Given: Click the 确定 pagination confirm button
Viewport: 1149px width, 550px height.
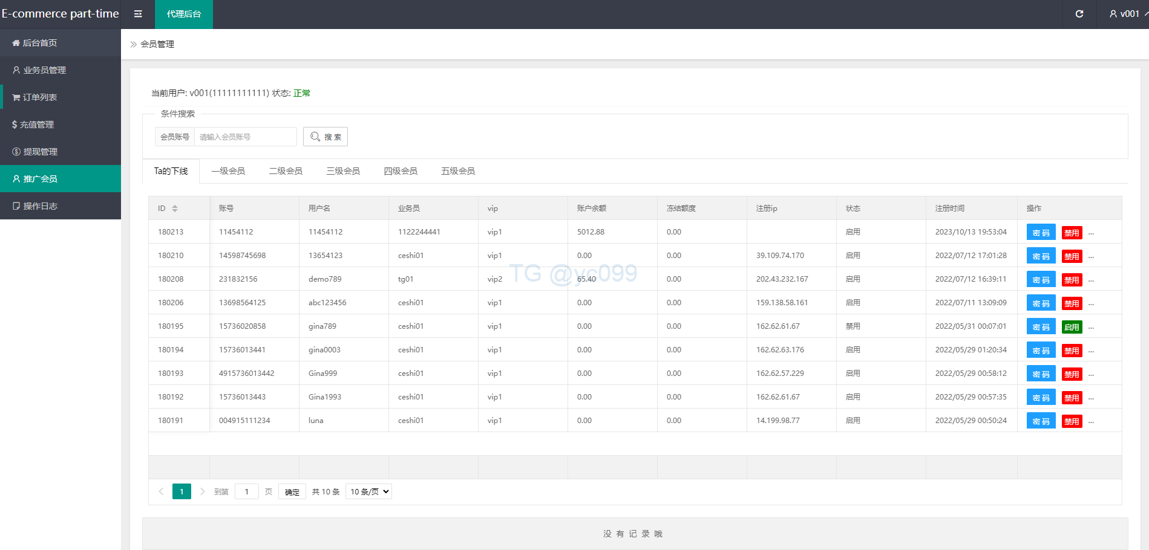Looking at the screenshot, I should (x=292, y=492).
